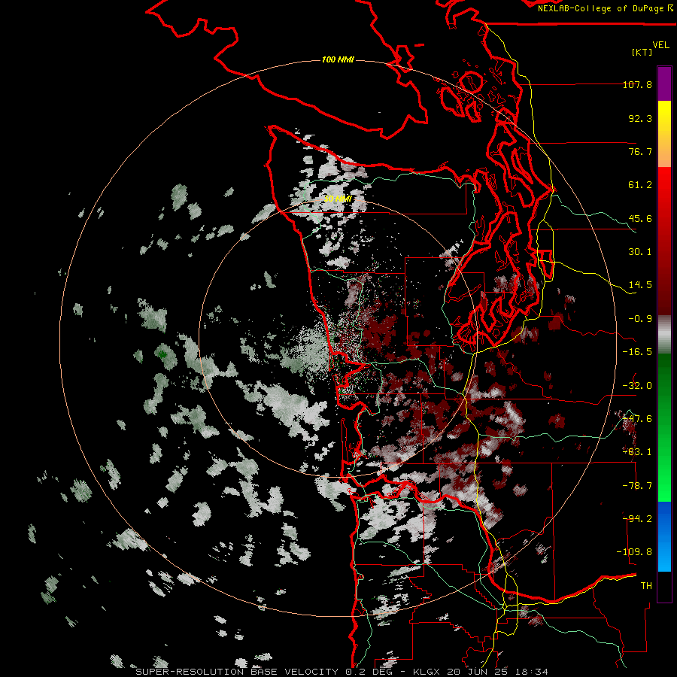
Task: Select the 30.1 legend value
Action: (x=640, y=252)
